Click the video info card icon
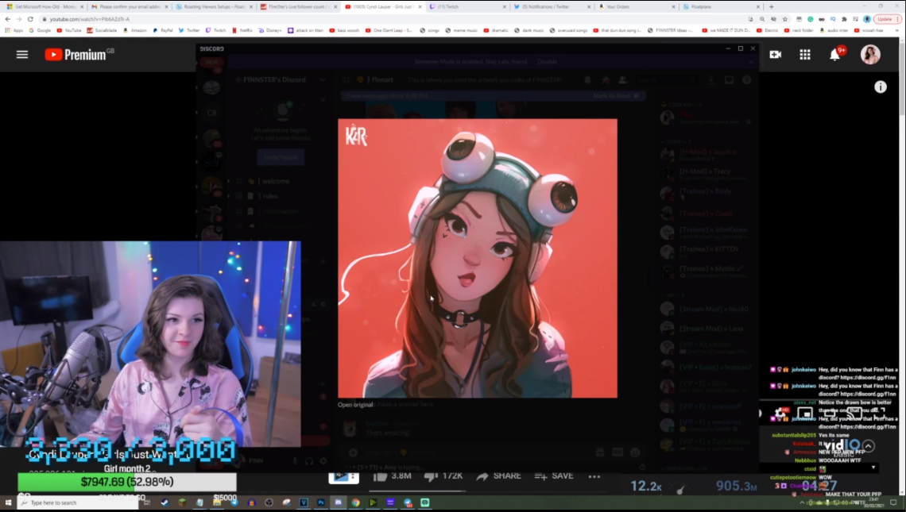 pos(880,87)
